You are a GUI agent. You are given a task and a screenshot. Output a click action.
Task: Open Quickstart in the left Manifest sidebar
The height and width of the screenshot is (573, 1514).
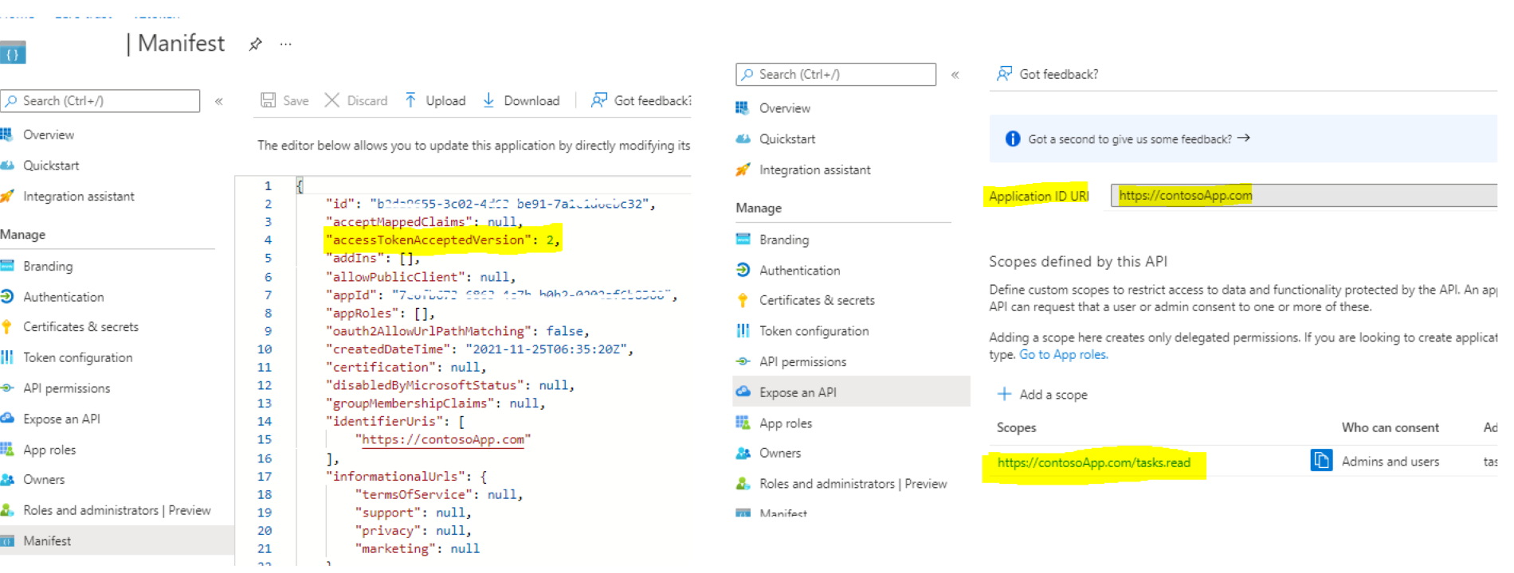point(51,166)
